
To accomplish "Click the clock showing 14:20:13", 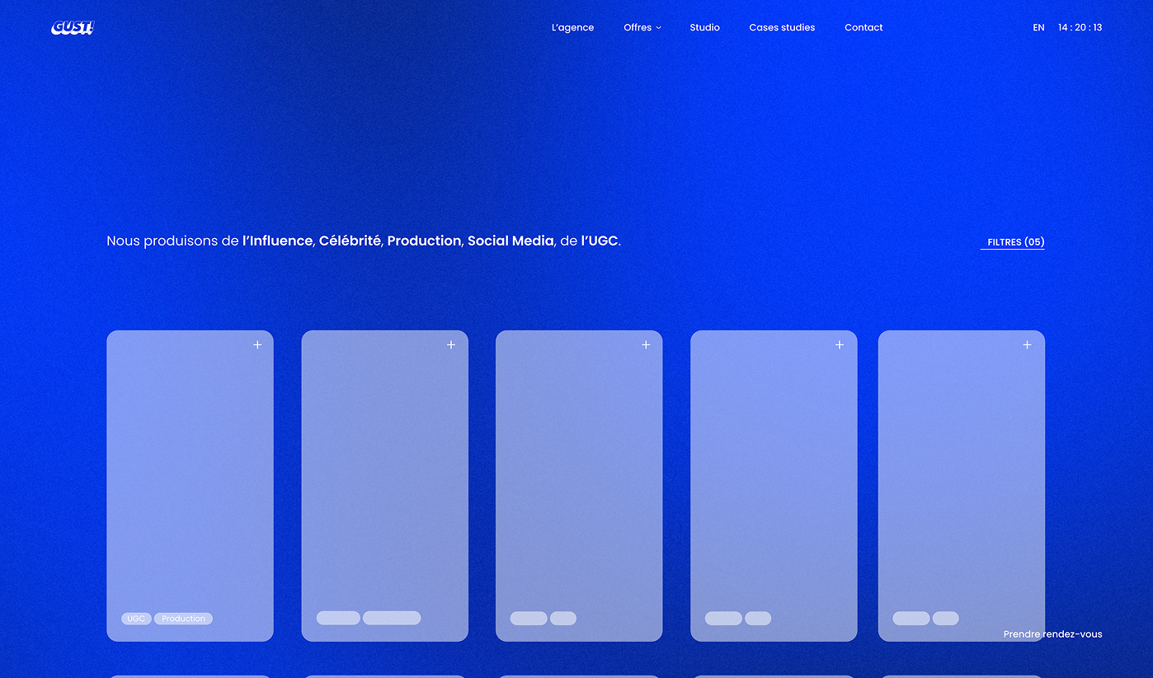I will [1080, 27].
